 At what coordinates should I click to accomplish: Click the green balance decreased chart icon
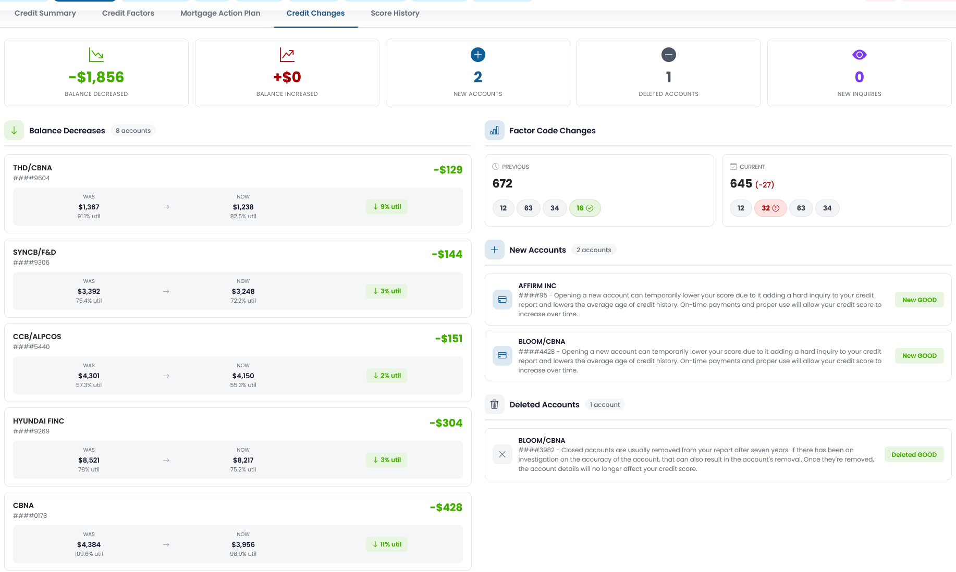click(95, 54)
